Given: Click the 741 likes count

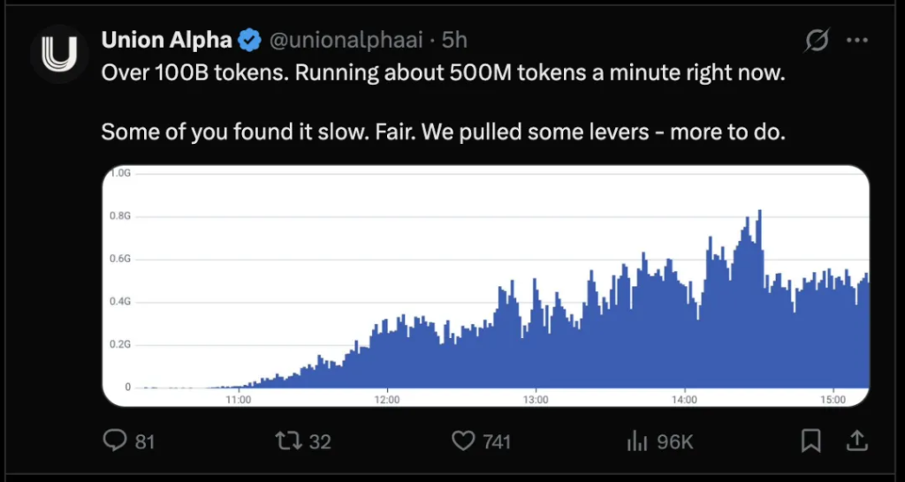Looking at the screenshot, I should (497, 442).
